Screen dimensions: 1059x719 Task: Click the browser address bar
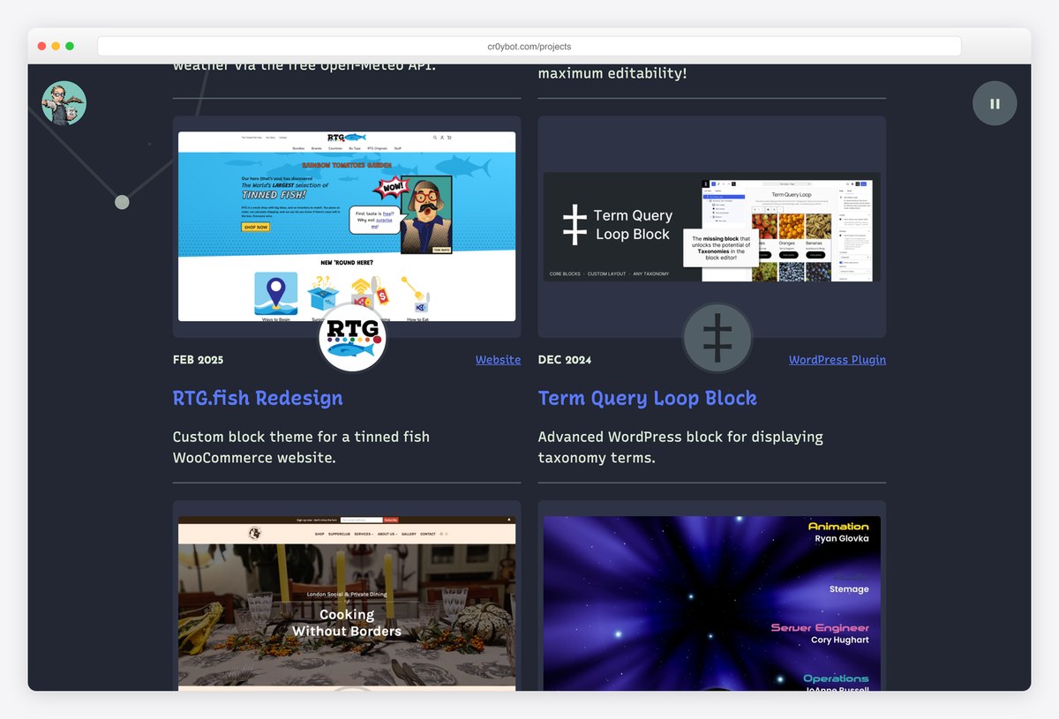pos(529,46)
